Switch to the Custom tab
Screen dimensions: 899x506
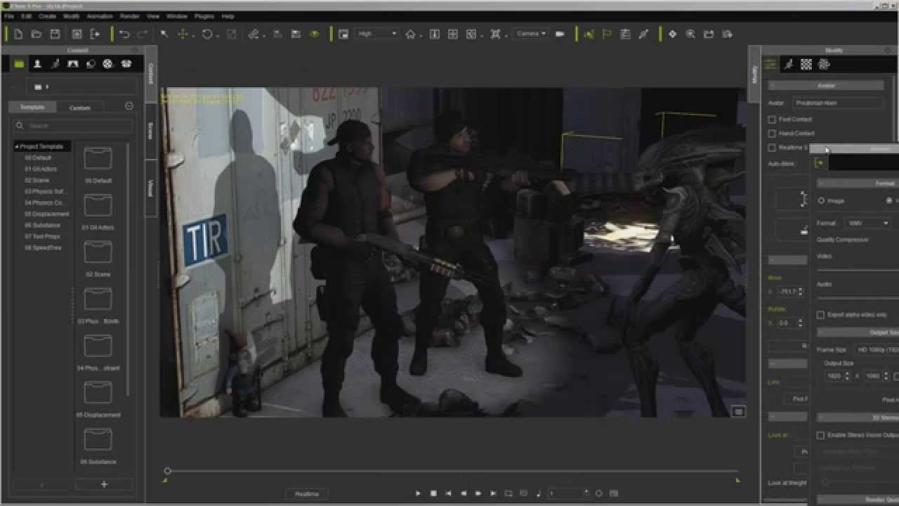click(x=79, y=108)
